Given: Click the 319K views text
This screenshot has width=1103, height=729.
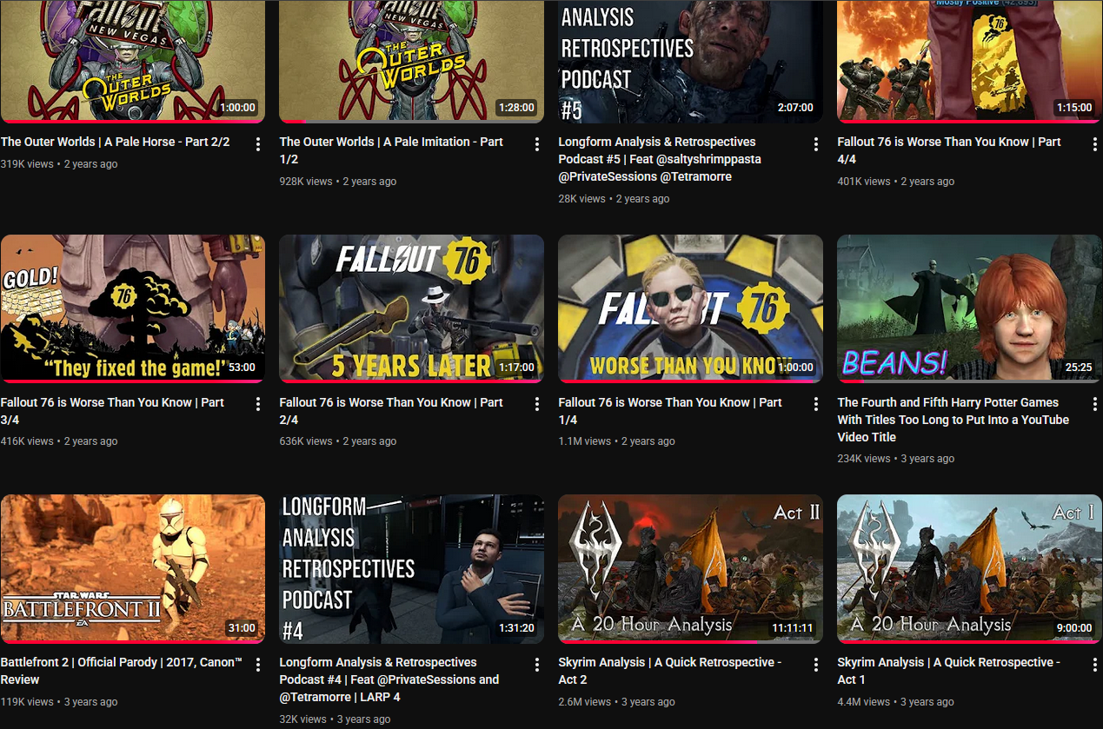Looking at the screenshot, I should (x=27, y=164).
